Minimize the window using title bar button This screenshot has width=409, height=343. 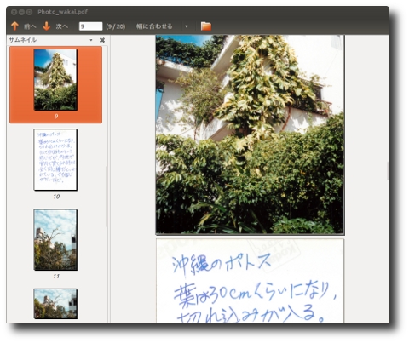pyautogui.click(x=21, y=12)
